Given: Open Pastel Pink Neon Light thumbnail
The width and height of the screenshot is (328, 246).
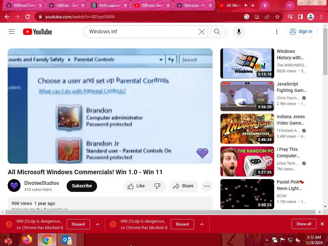Looking at the screenshot, I should [x=247, y=194].
